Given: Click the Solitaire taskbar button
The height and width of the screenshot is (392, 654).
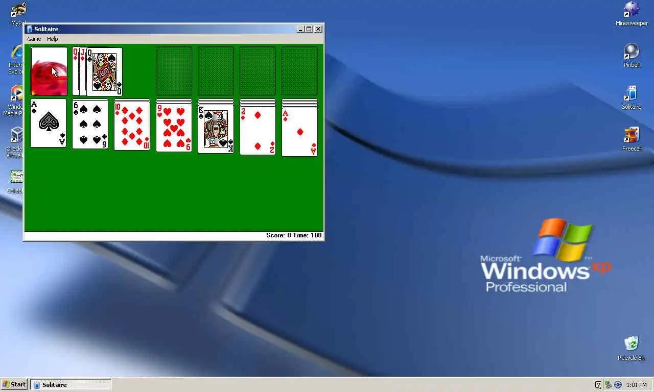Looking at the screenshot, I should pyautogui.click(x=71, y=385).
